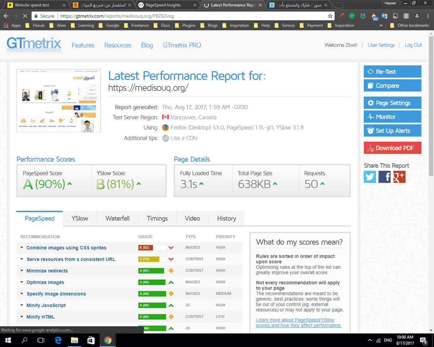The width and height of the screenshot is (434, 347).
Task: Click the Re-Test button
Action: click(x=392, y=72)
